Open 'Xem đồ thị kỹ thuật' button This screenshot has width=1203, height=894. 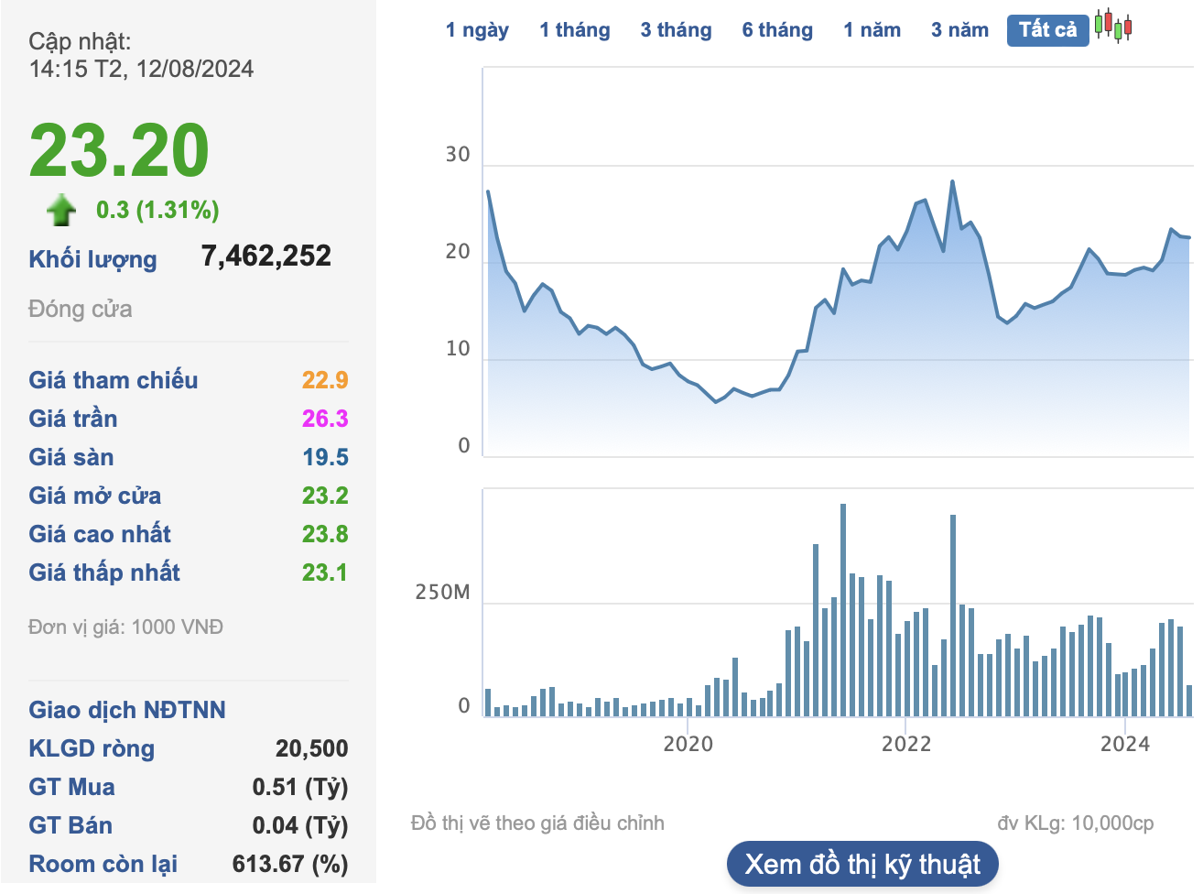862,865
